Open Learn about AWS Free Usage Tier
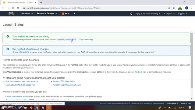195x110 pixels. point(20,85)
